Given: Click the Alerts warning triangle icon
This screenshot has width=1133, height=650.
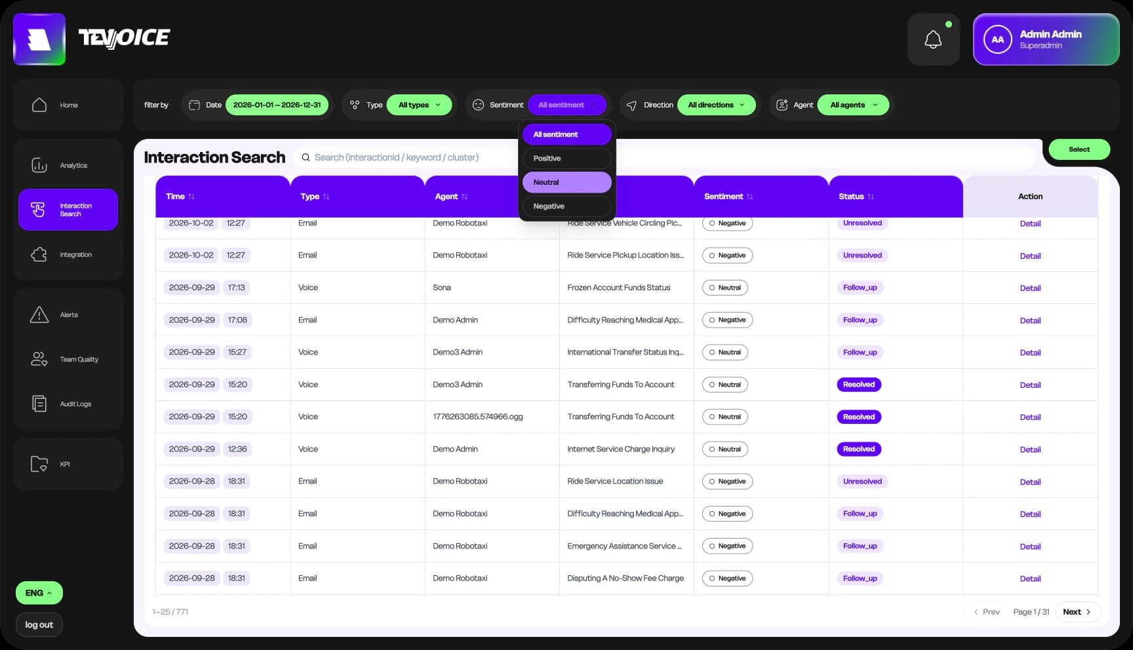Looking at the screenshot, I should pyautogui.click(x=39, y=315).
